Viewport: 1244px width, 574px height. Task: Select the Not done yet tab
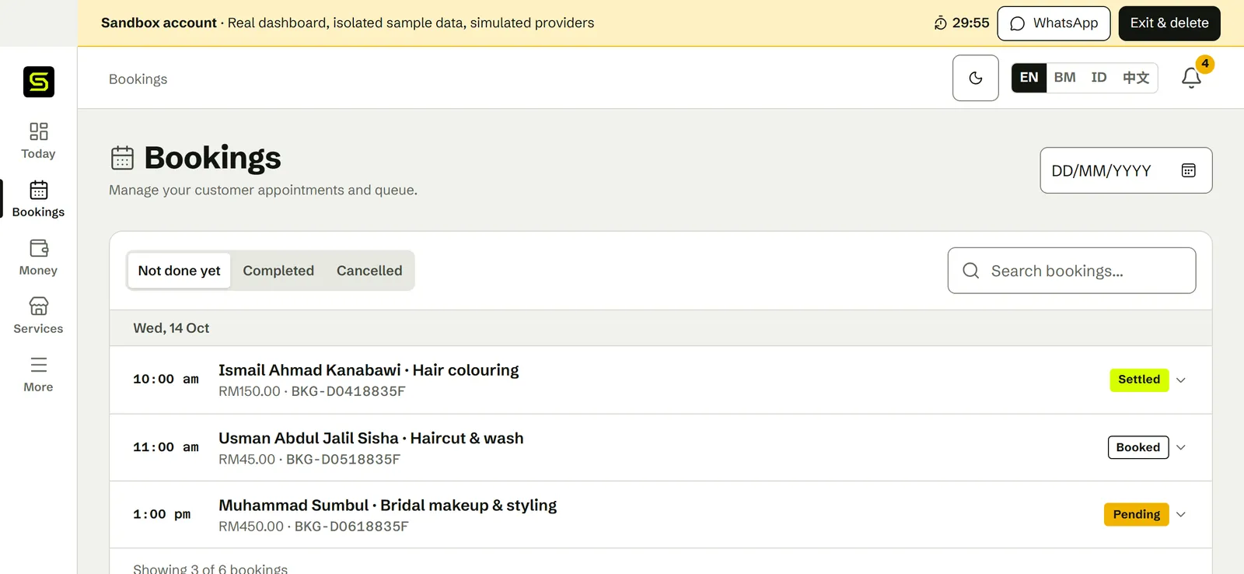180,271
